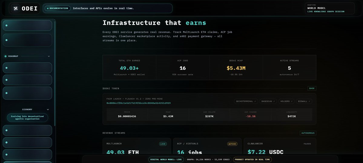Click the $ODAI MCAP value $5.43M in stats row
The image size is (363, 163).
pos(236,68)
